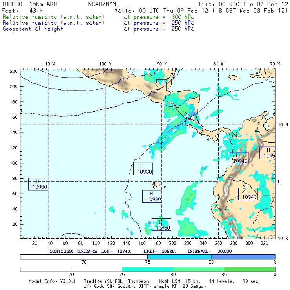290x290 pixels.
Task: Click the dark green 85%+ segment of the lower bar
Action: click(250, 269)
